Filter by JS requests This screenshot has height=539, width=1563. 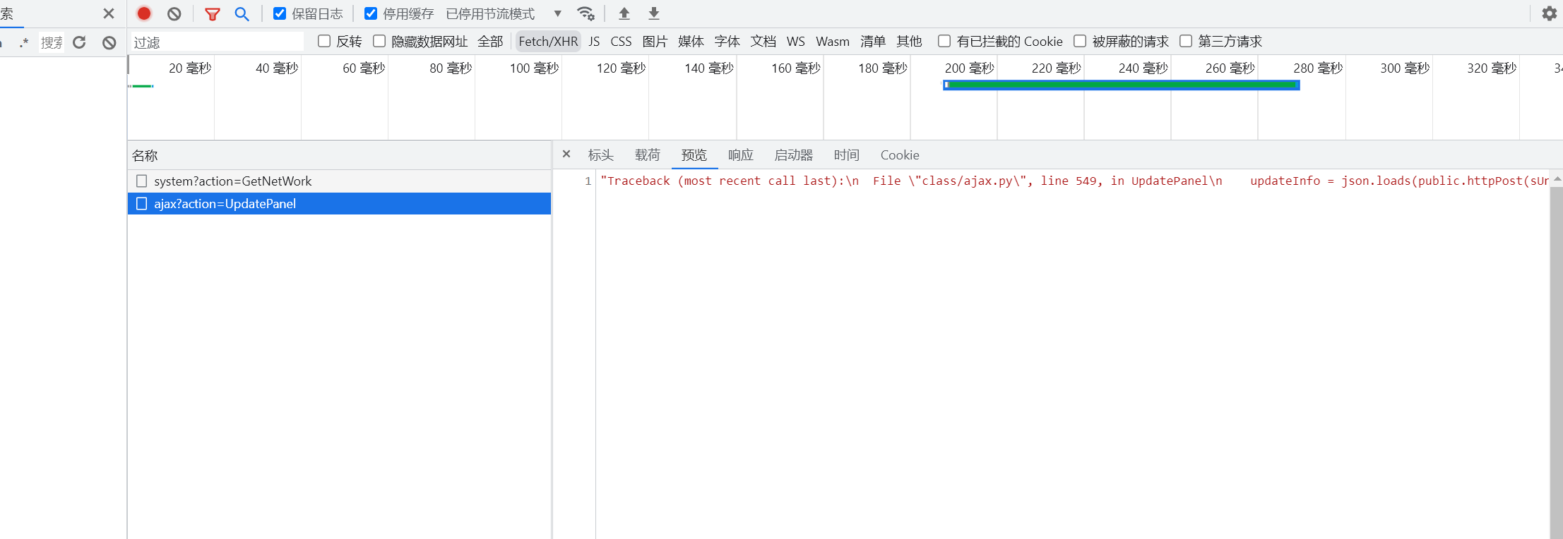tap(594, 42)
